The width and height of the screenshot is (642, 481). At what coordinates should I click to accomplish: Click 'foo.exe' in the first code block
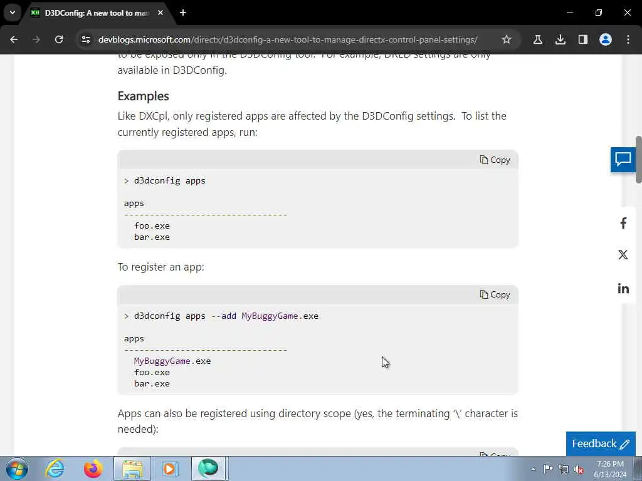(152, 225)
